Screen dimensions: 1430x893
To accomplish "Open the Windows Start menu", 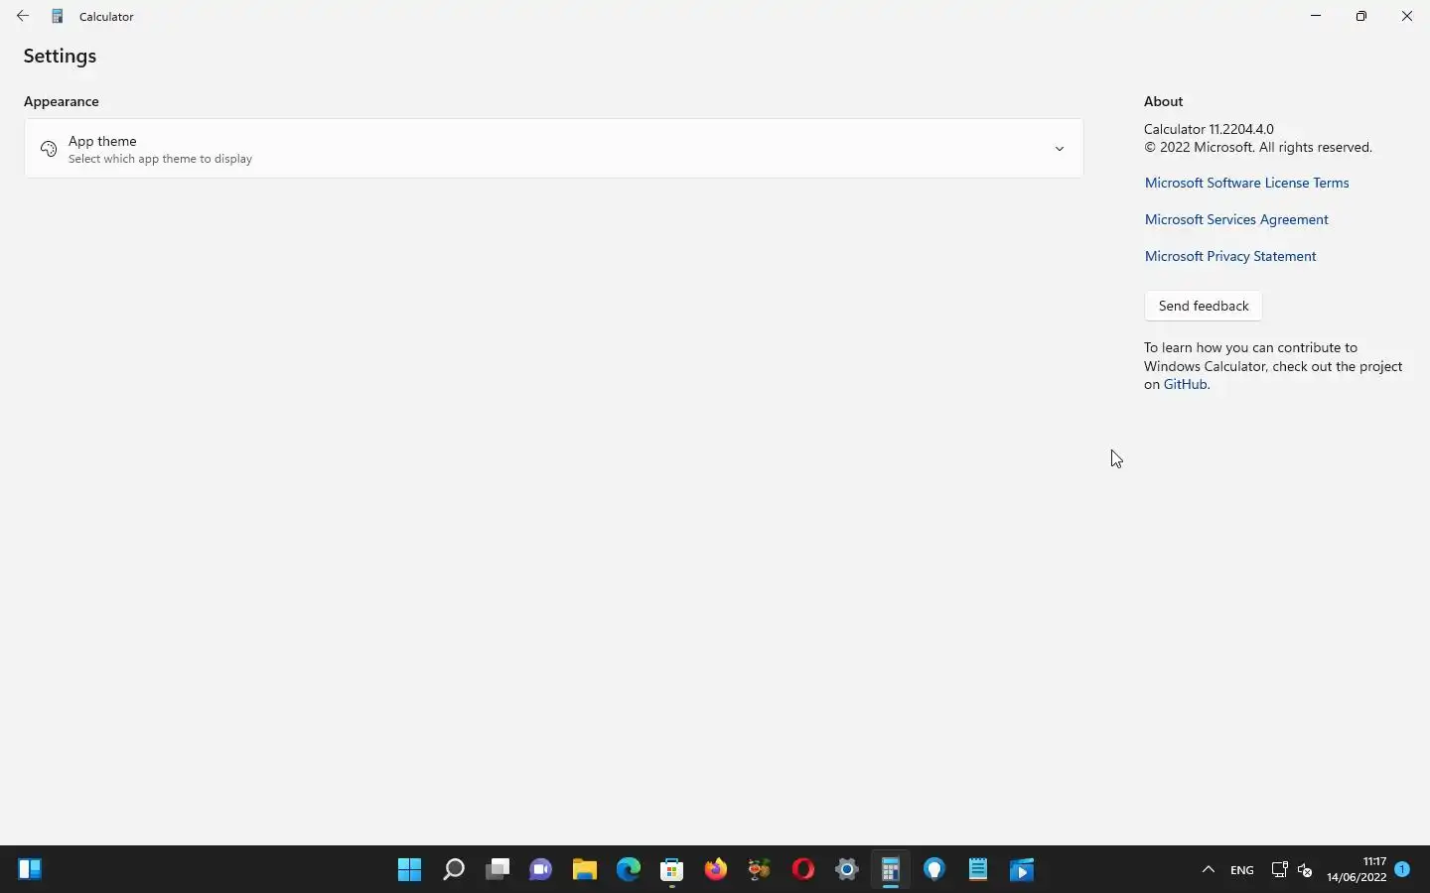I will (409, 870).
